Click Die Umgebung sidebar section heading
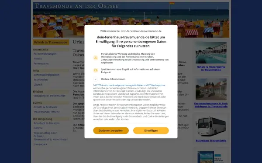Screen dimensions: 262x163 51,119
